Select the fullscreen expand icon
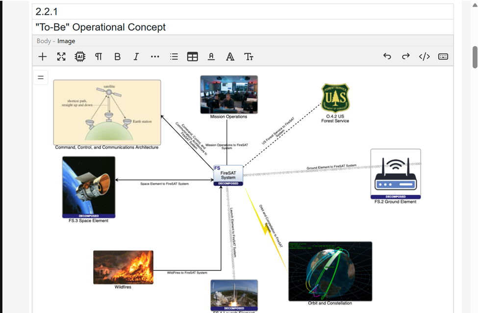Viewport: 478px width, 313px height. pyautogui.click(x=61, y=56)
